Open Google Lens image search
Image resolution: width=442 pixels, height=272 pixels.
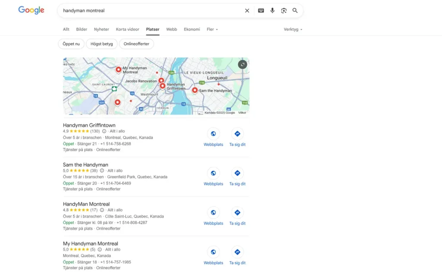[284, 11]
